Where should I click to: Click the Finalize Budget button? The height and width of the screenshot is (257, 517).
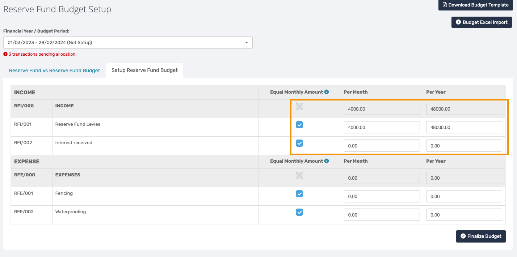coord(481,236)
